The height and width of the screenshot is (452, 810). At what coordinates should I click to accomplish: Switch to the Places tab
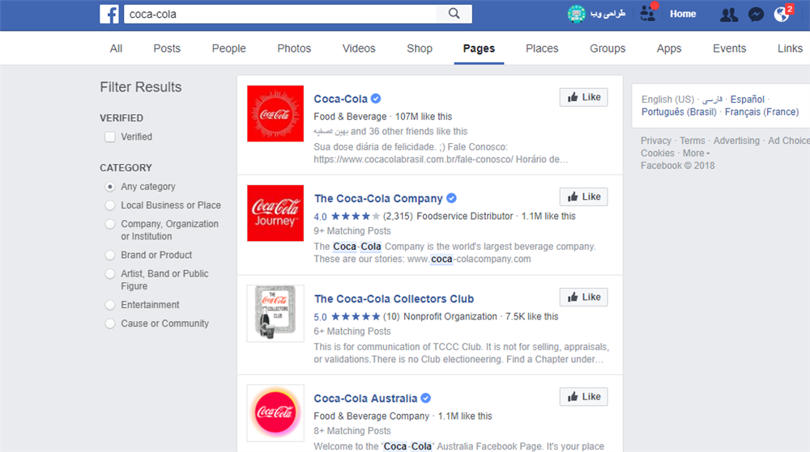(x=542, y=49)
